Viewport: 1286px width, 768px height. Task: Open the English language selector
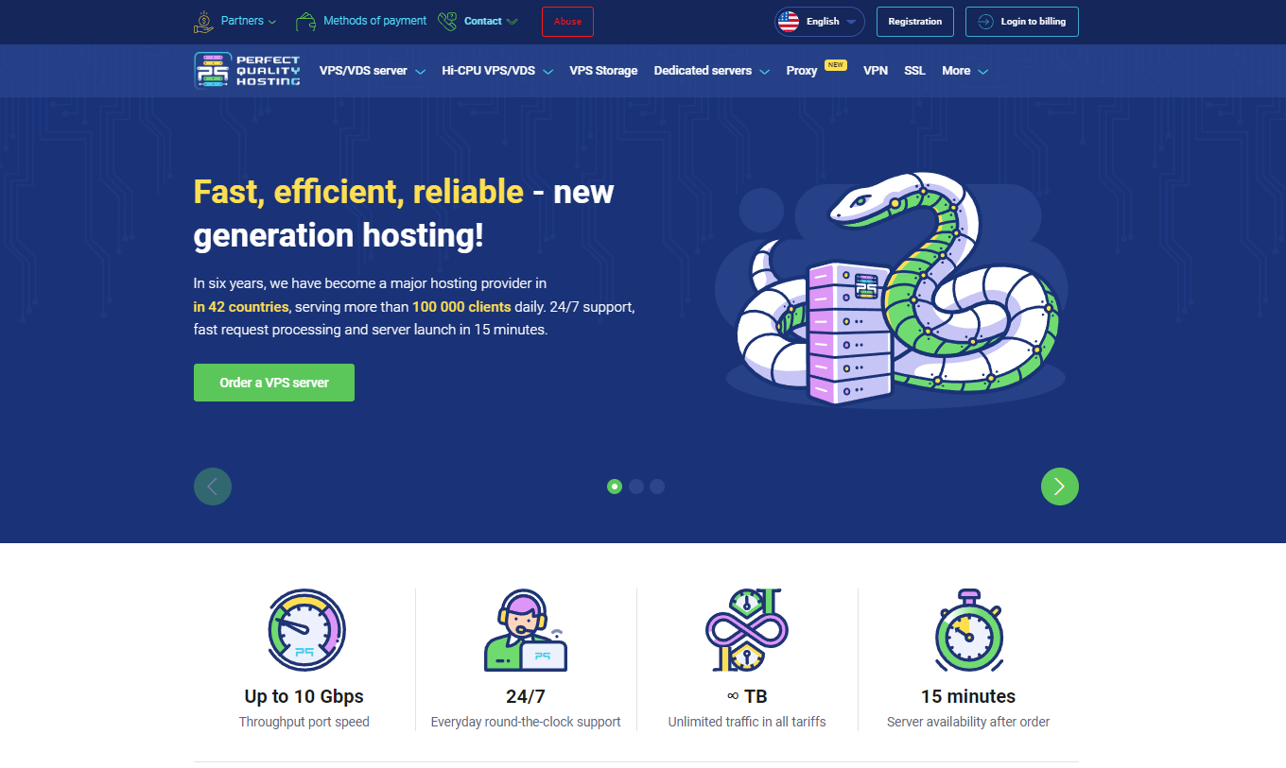click(x=820, y=21)
